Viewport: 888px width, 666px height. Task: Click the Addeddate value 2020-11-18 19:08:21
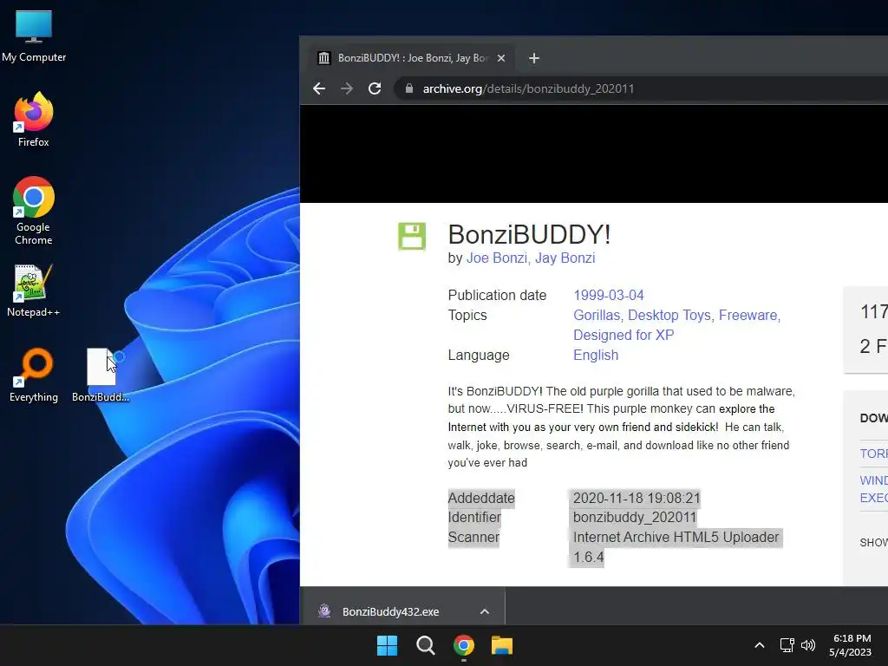click(x=637, y=498)
